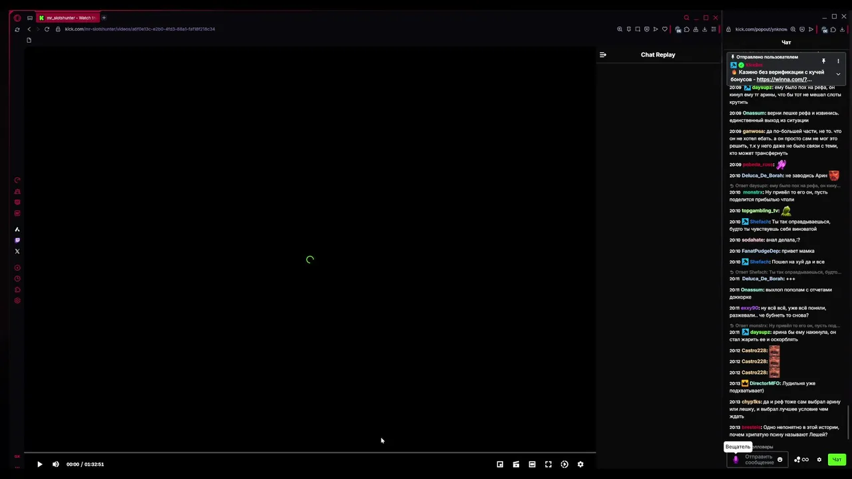
Task: Open the ad blocker shield
Action: [646, 29]
